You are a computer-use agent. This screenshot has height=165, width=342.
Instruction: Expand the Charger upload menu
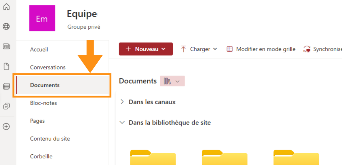pyautogui.click(x=199, y=49)
